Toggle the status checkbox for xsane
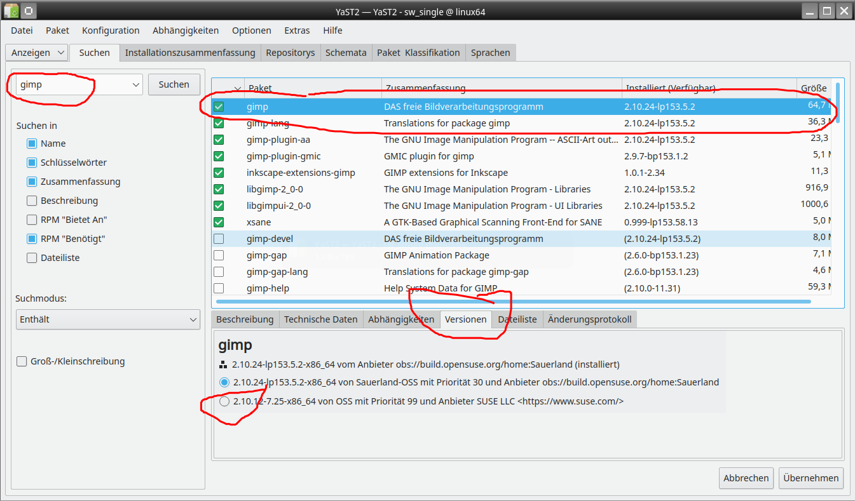 click(219, 222)
